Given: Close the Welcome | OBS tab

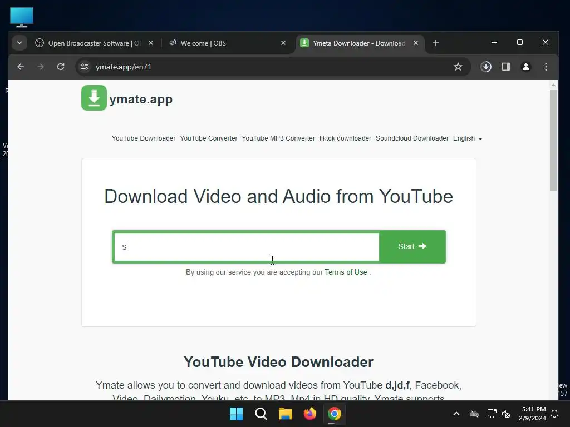Looking at the screenshot, I should coord(283,43).
